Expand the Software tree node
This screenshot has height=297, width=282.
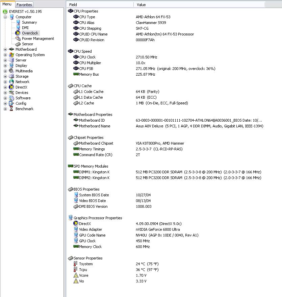pos(5,98)
